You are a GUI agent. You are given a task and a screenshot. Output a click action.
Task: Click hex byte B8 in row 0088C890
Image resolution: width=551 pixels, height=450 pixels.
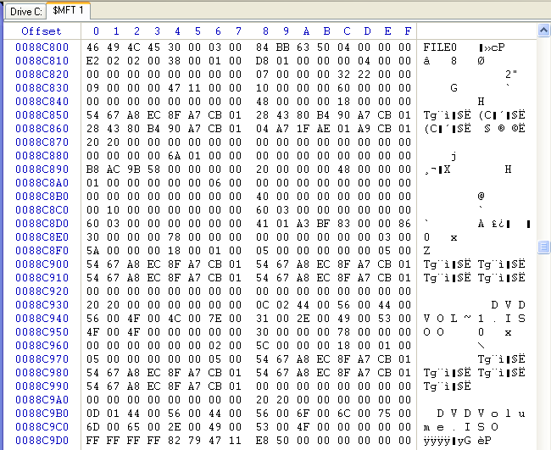pyautogui.click(x=96, y=169)
